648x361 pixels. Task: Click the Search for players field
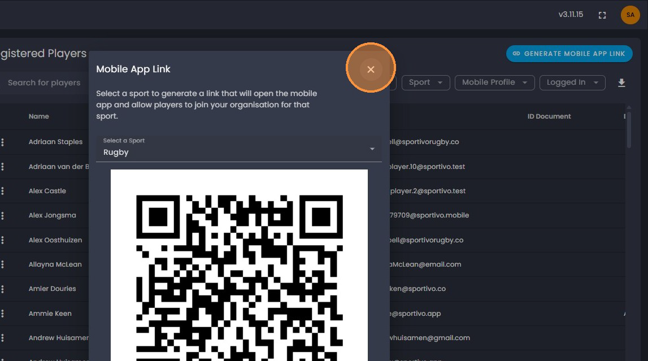(x=44, y=82)
